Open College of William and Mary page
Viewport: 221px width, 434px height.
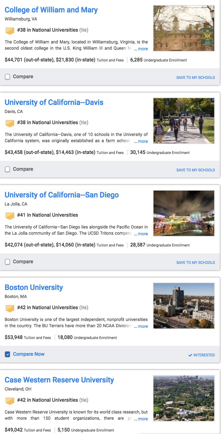coord(51,10)
